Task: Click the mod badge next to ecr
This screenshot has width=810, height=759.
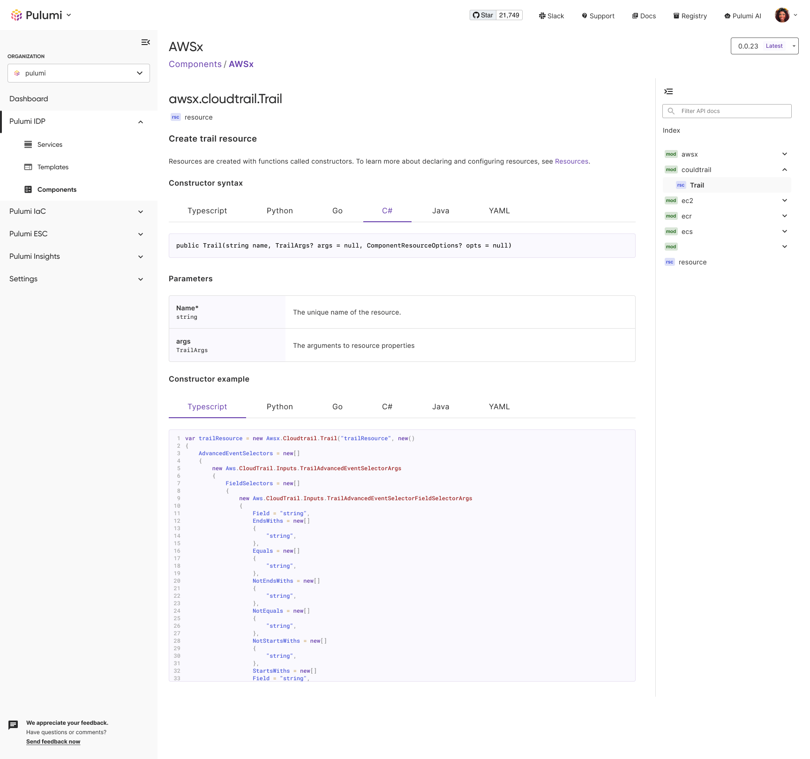Action: (671, 216)
